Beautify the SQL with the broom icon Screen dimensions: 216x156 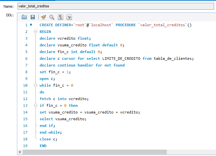point(43,17)
